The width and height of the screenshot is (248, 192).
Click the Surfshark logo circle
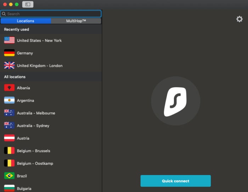(x=176, y=101)
